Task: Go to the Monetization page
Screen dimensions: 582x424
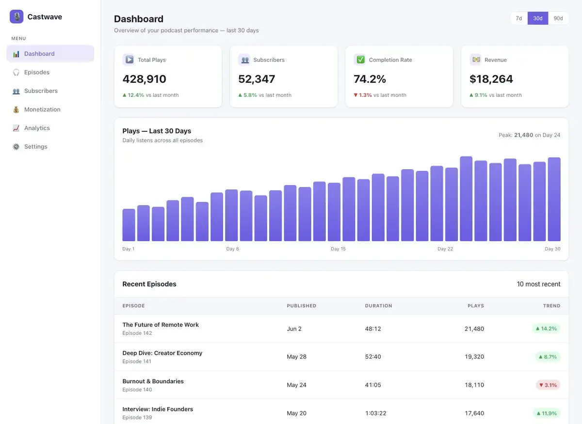Action: 50,110
